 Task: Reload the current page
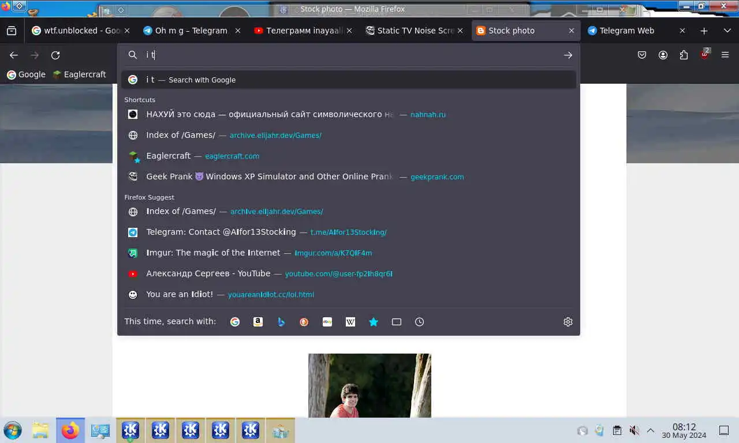pos(55,55)
